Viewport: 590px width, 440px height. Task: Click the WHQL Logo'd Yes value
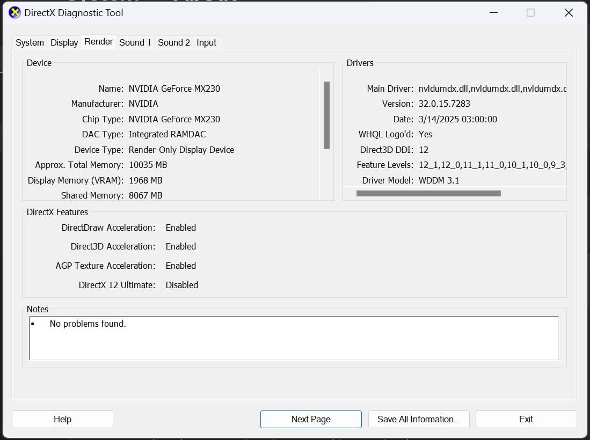click(x=425, y=134)
